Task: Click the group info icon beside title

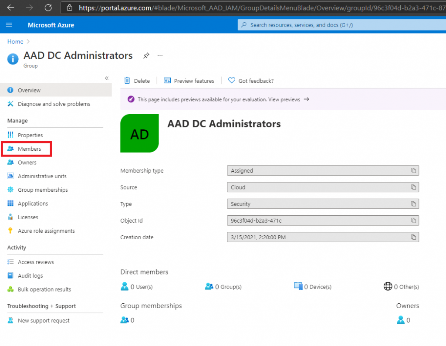Action: pyautogui.click(x=13, y=59)
